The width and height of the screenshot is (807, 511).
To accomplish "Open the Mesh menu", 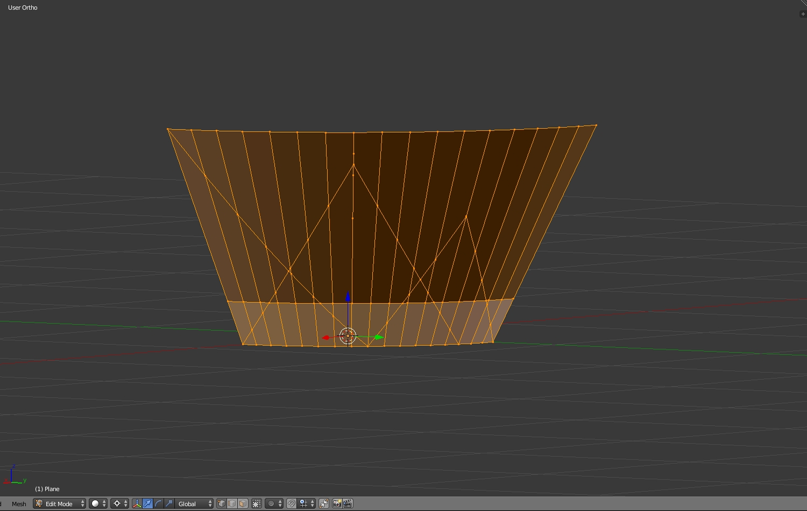I will (x=19, y=504).
